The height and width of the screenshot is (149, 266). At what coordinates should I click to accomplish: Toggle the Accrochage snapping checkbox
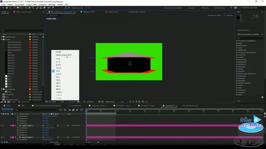74,8
